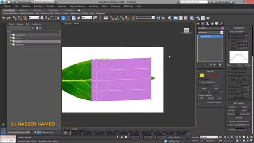Open the Select by Name dialog icon
This screenshot has height=143, width=254.
[x=47, y=18]
